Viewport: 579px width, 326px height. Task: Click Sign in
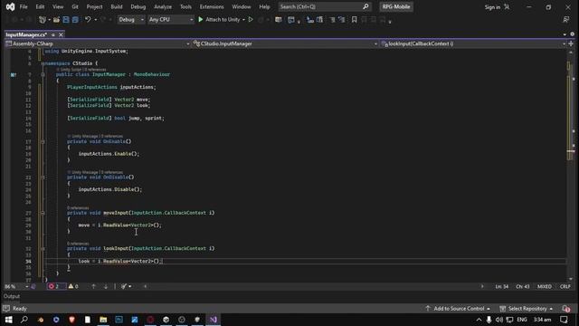tap(492, 7)
